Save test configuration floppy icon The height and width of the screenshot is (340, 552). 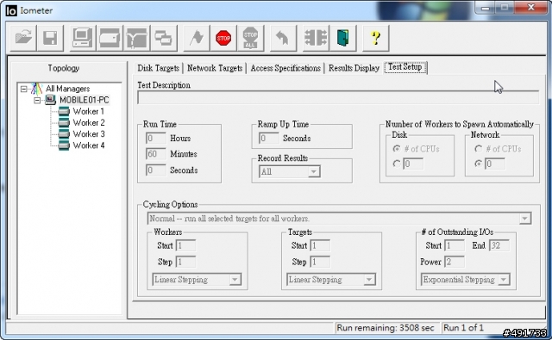coord(50,38)
